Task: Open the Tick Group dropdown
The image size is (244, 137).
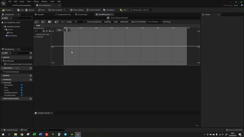Action: (x=154, y=22)
